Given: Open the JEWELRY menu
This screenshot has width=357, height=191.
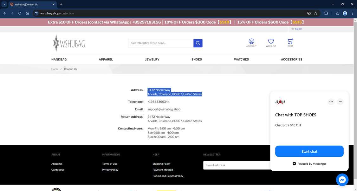Looking at the screenshot, I should 152,59.
